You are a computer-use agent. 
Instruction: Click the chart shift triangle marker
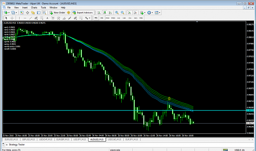[x=197, y=22]
